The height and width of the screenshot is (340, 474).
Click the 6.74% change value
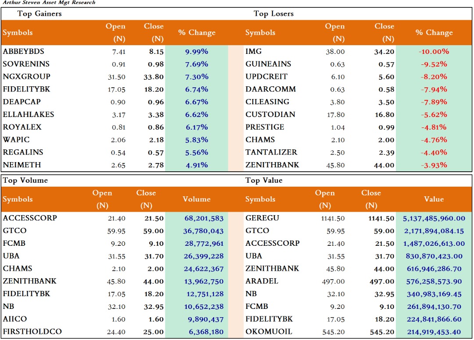197,89
